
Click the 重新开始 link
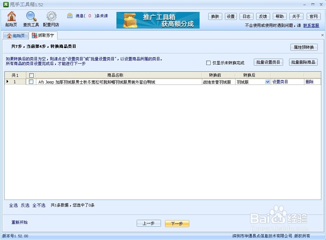pyautogui.click(x=19, y=222)
